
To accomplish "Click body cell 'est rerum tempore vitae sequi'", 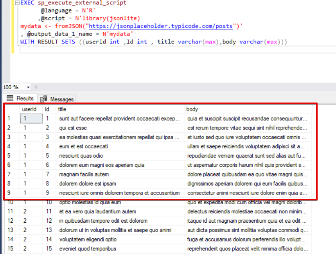I will (247, 128).
